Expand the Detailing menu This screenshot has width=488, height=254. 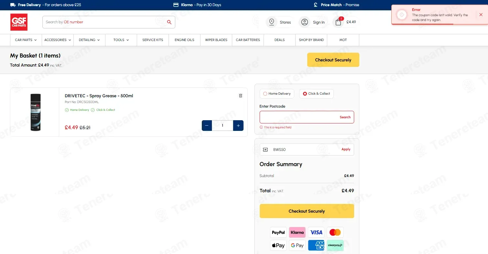(89, 40)
